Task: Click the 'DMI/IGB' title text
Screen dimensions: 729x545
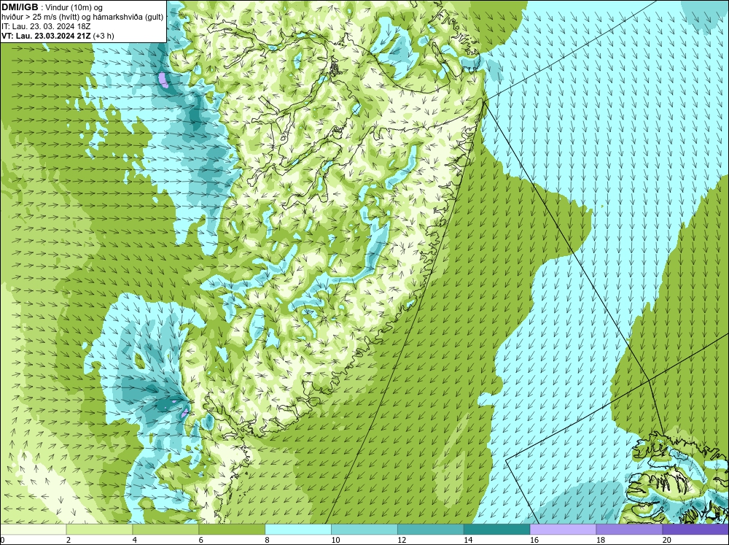Action: (20, 7)
